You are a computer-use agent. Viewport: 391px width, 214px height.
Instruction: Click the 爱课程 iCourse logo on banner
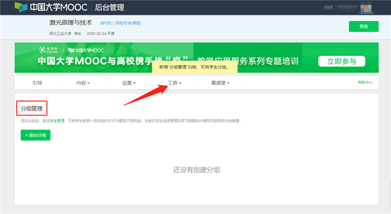pos(48,50)
